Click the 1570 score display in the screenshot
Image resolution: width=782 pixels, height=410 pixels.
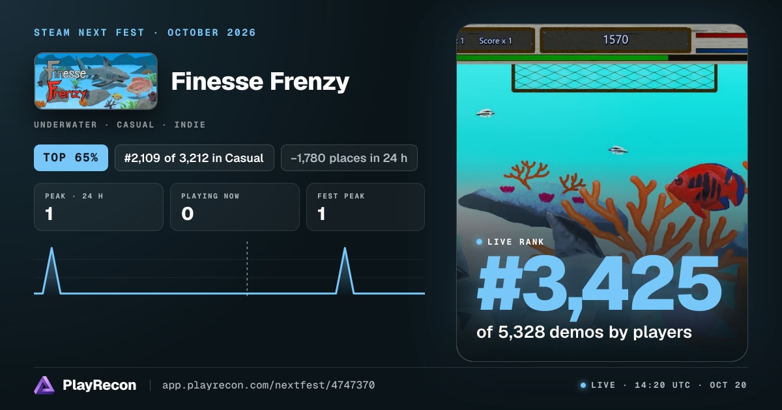pyautogui.click(x=615, y=40)
